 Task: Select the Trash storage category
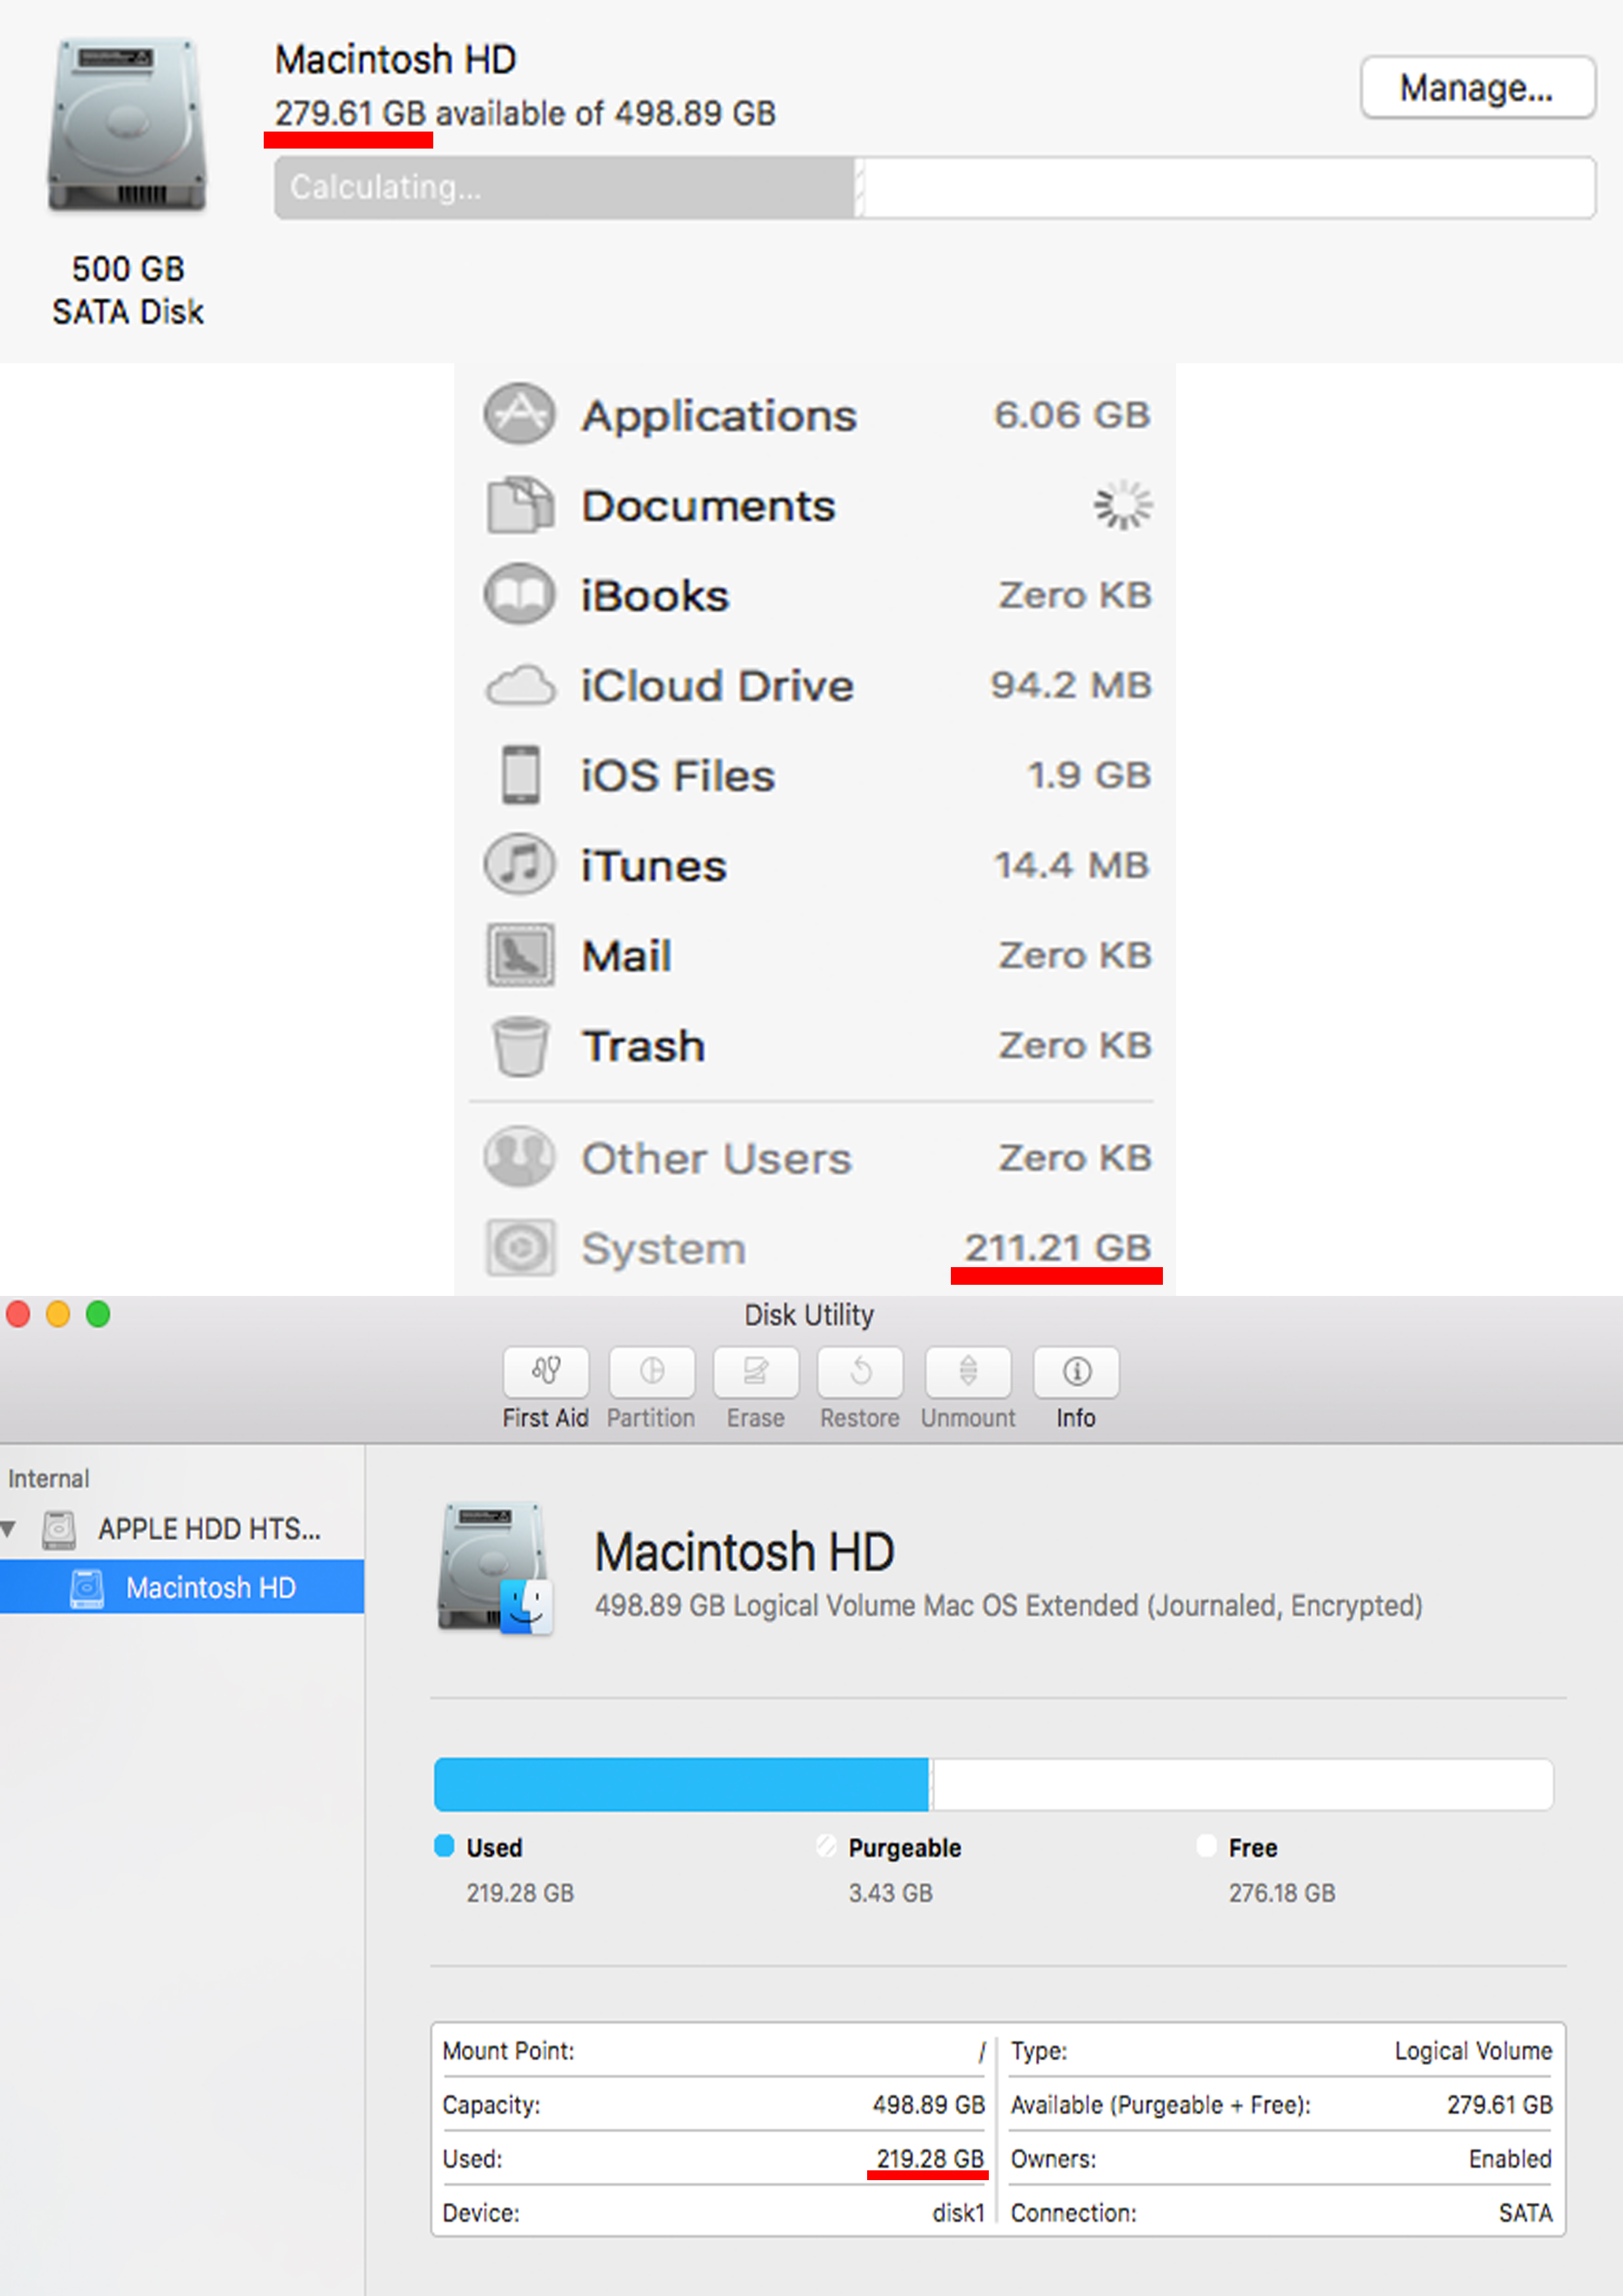[643, 1046]
